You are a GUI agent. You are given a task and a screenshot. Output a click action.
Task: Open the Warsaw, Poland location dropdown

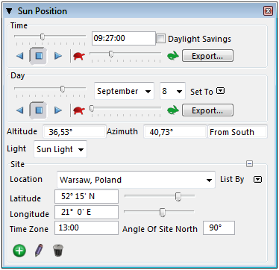(136, 180)
